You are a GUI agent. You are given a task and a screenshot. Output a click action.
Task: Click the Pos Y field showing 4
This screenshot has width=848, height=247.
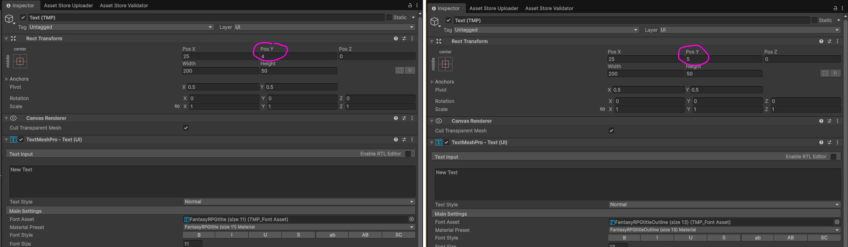point(298,56)
